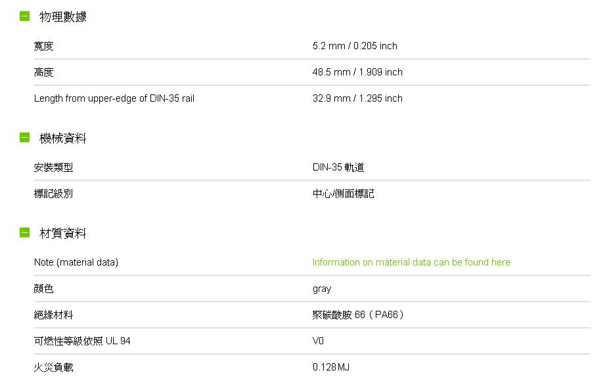Collapse 材質資料 section using green minus icon
This screenshot has width=609, height=379.
(x=25, y=233)
